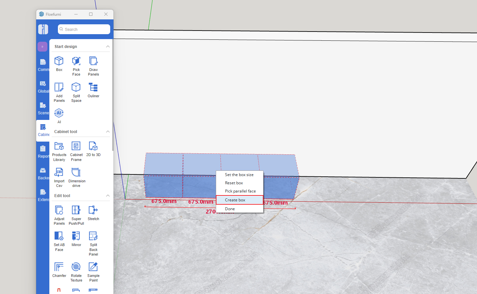The image size is (477, 294).
Task: Select the Split Space tool
Action: click(x=76, y=88)
